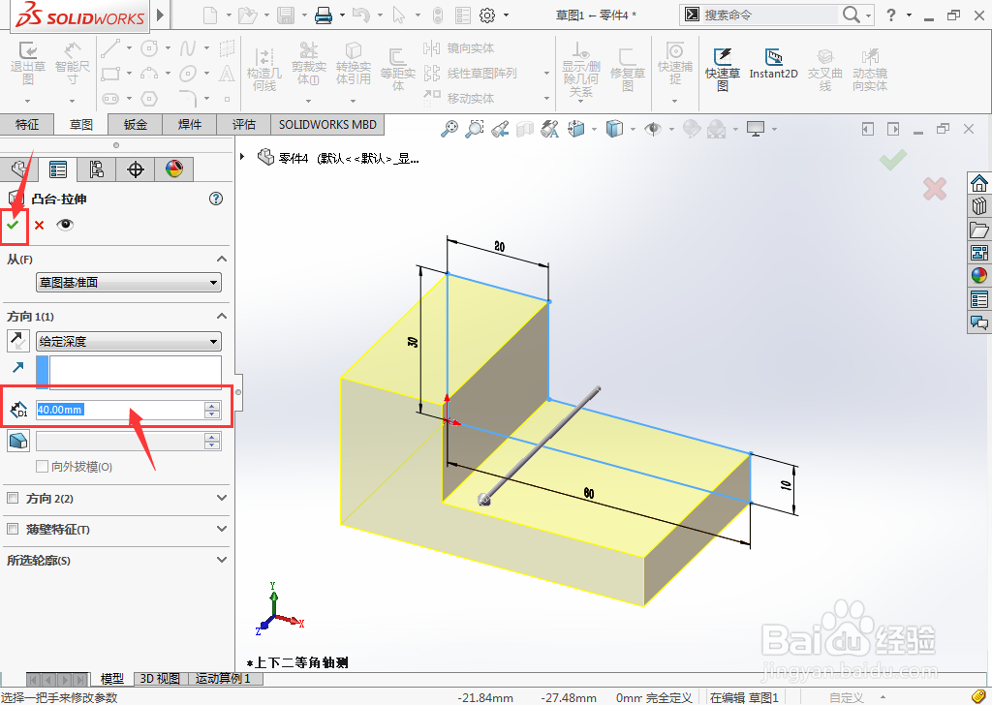Open the Sheet Metal (钣金) tab
Screen dimensions: 992x705
[136, 125]
